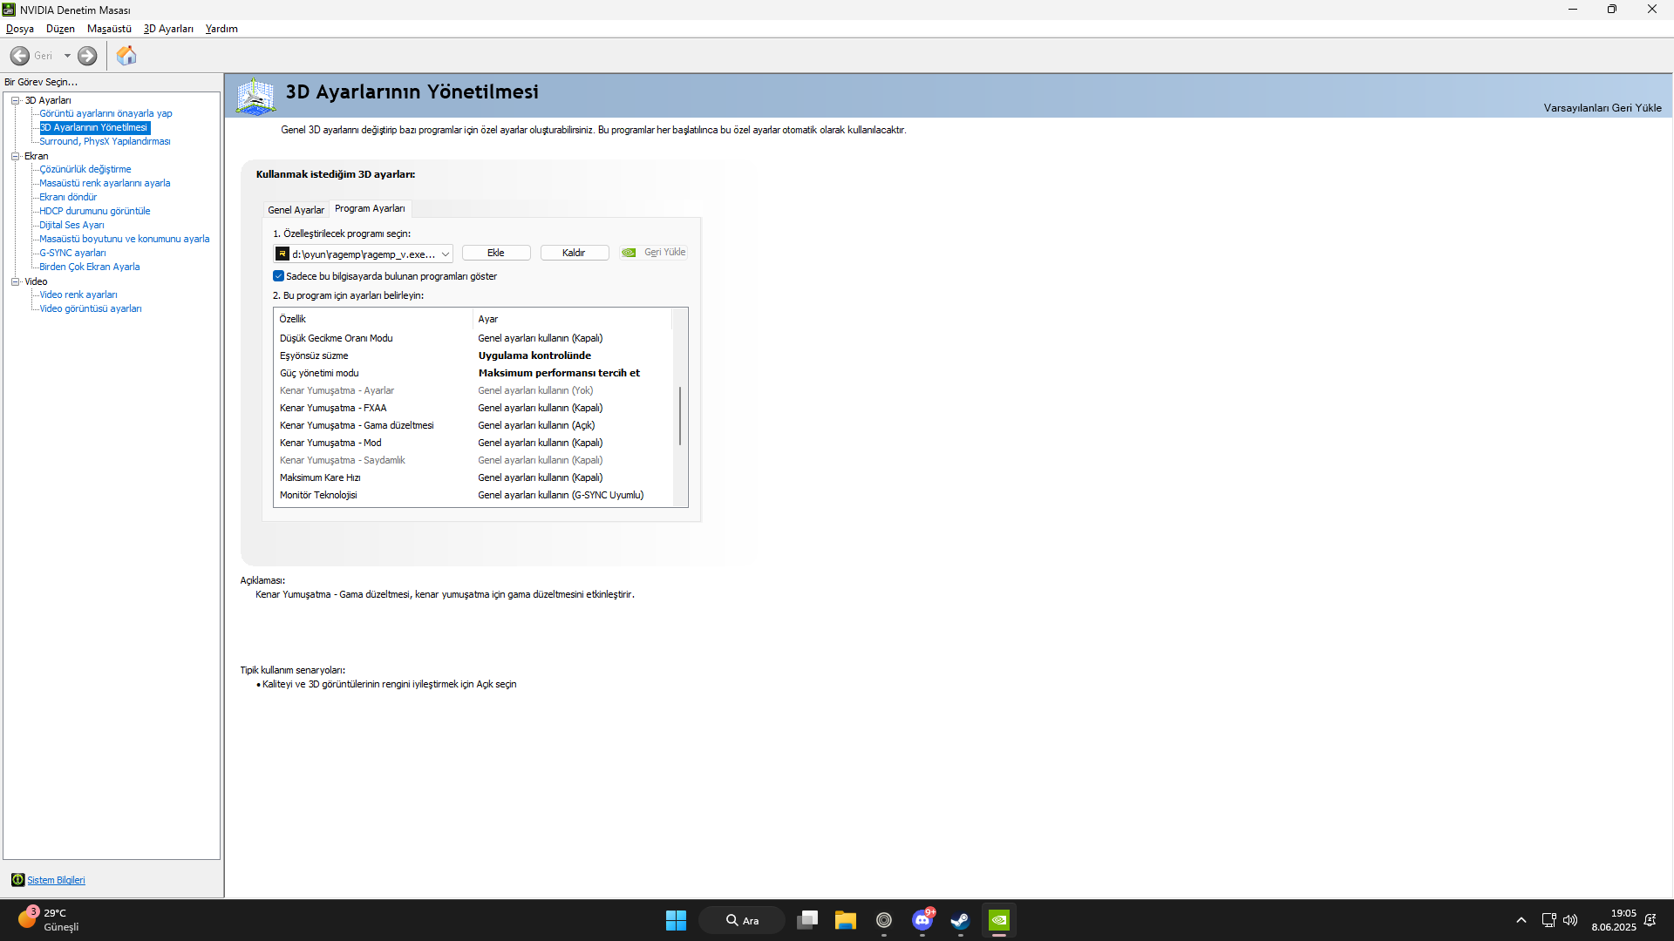Collapse the 3D Ayarları tree node
Screen dimensions: 1674x941
tap(15, 100)
